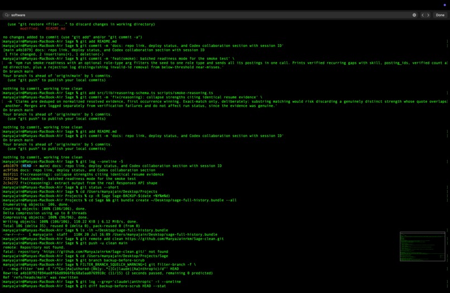Click the "git status --short" command

tap(61, 187)
